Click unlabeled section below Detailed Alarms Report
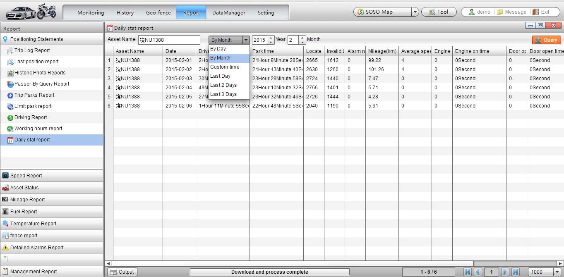 coord(52,259)
